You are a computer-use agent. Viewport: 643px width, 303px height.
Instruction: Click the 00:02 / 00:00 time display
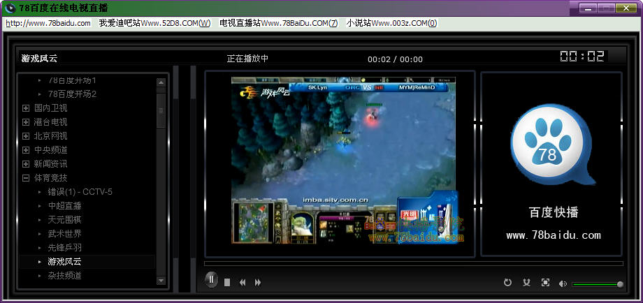pyautogui.click(x=395, y=60)
